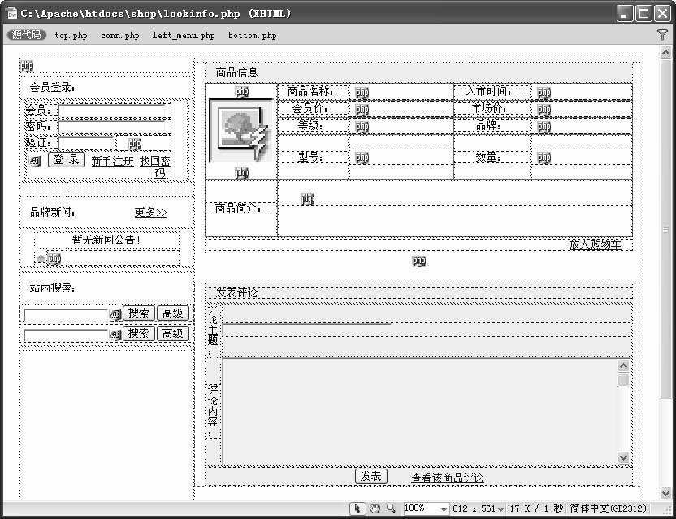Select the arrow pointer tool in status bar
This screenshot has width=676, height=519.
coord(357,508)
